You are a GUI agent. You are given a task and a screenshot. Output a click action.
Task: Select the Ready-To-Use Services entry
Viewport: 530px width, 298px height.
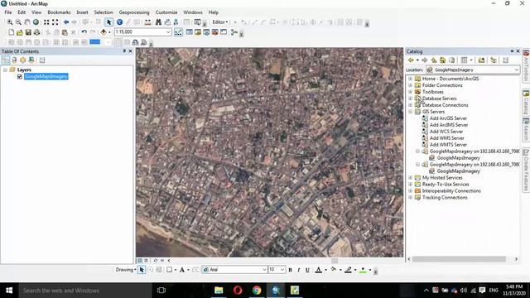446,185
